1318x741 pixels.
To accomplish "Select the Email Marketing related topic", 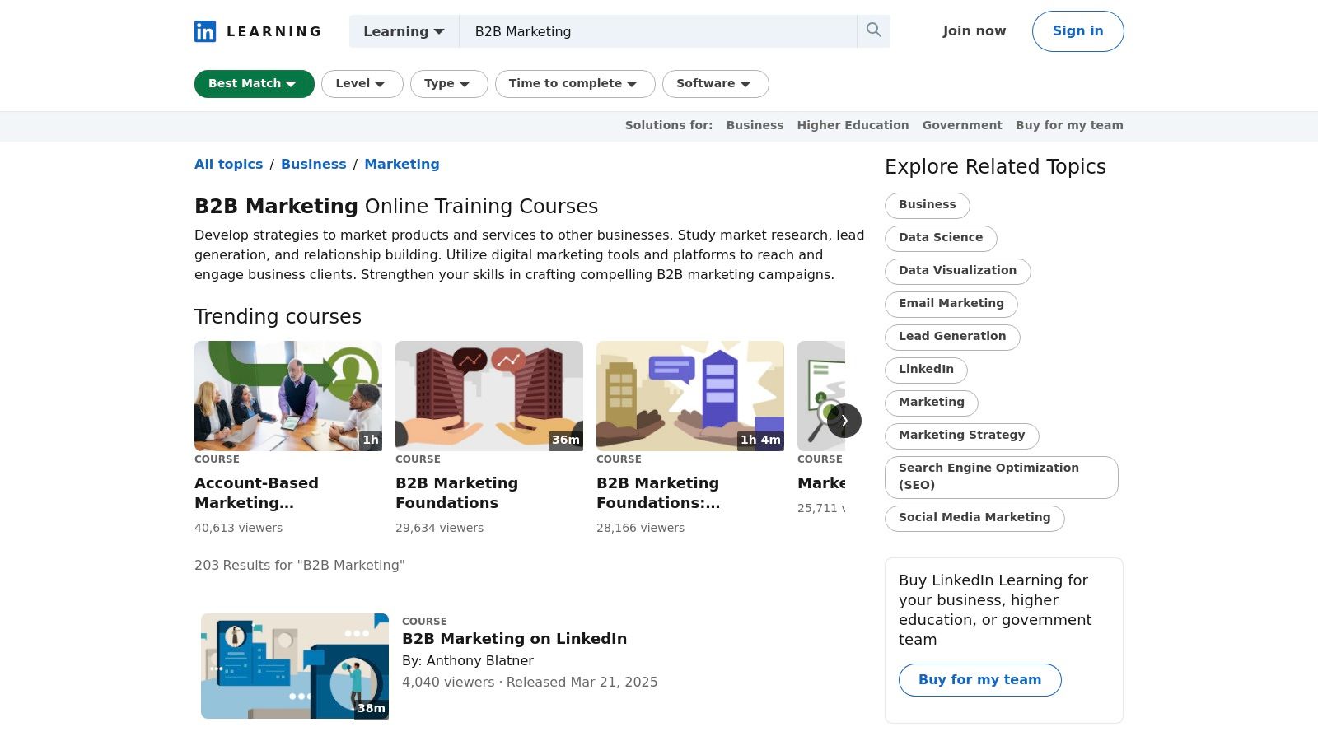I will click(951, 304).
